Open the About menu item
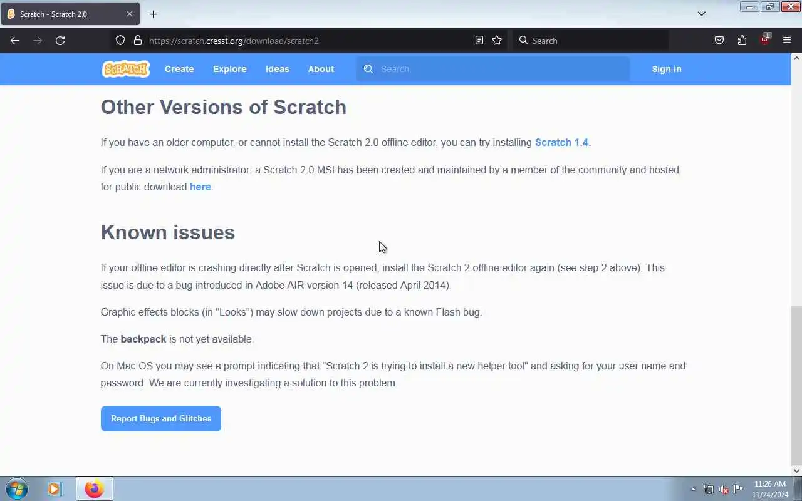Viewport: 802px width, 501px height. pos(321,69)
